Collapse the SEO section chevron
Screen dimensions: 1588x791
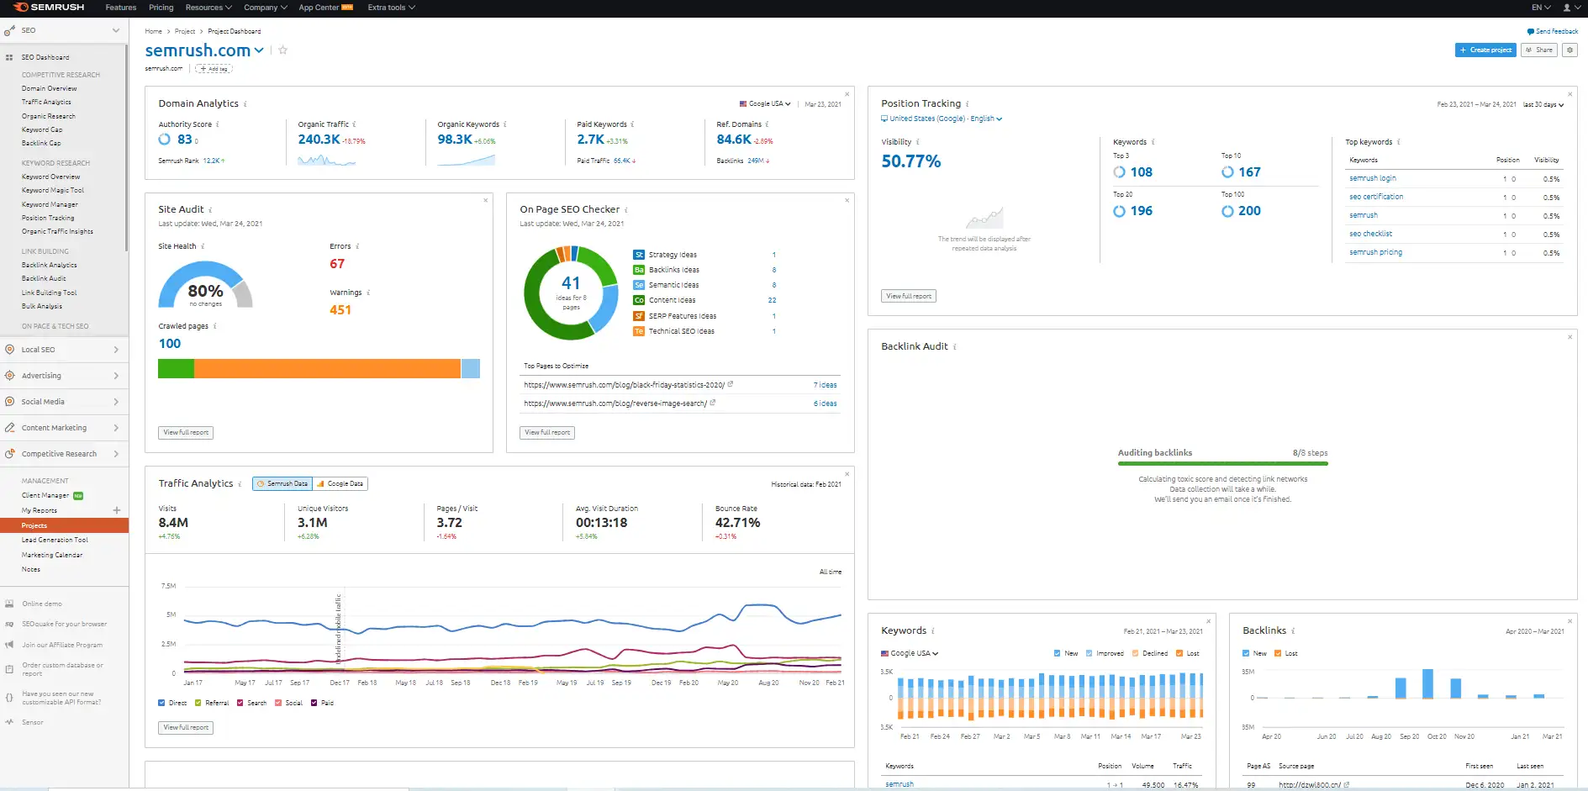[116, 30]
